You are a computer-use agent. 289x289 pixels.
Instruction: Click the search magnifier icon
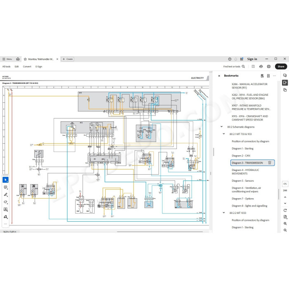243,66
